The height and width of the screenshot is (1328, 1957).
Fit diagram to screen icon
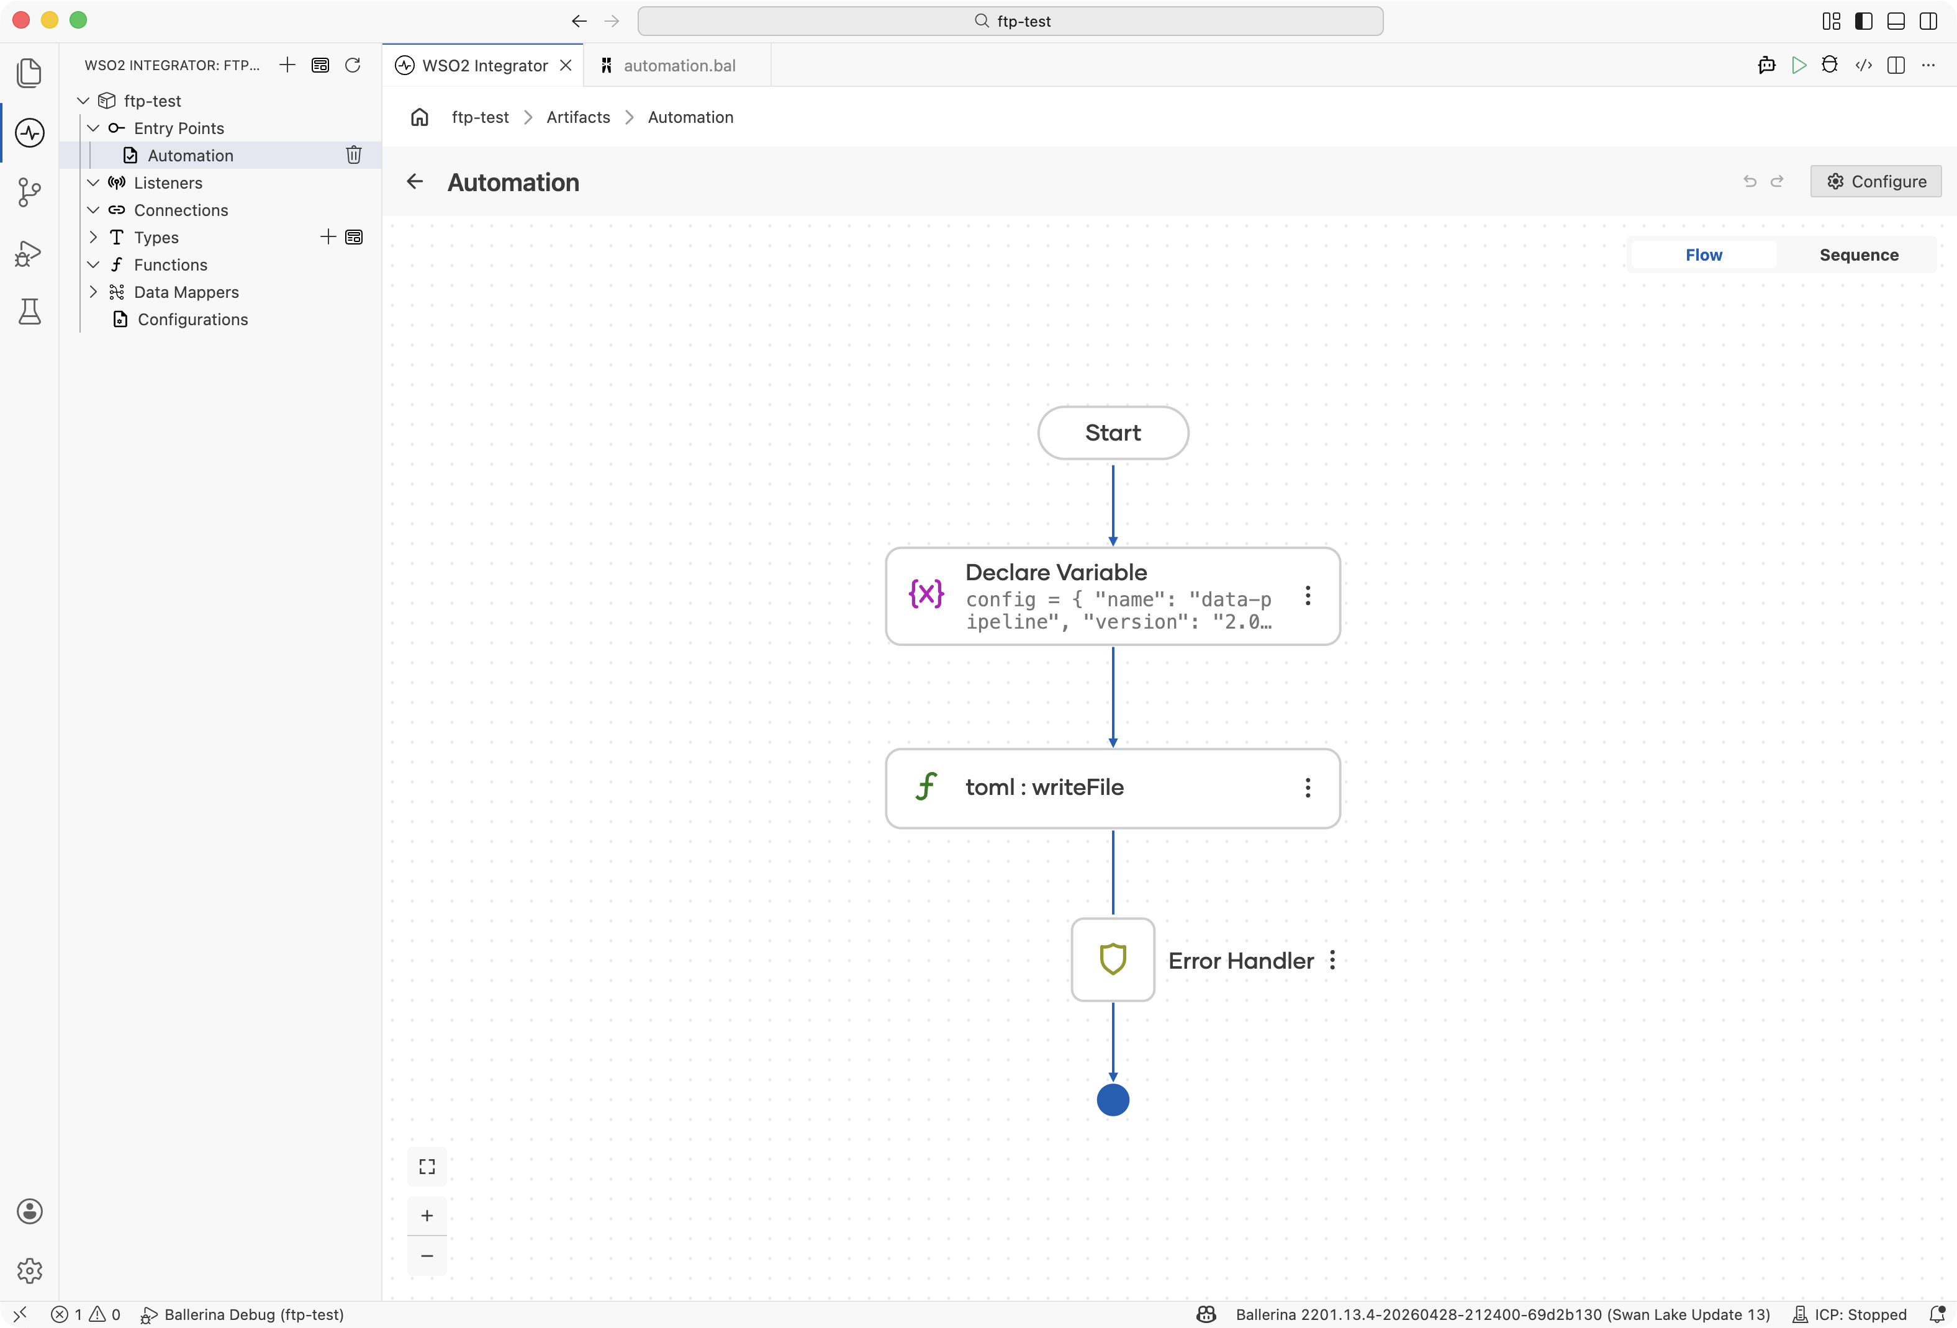427,1167
